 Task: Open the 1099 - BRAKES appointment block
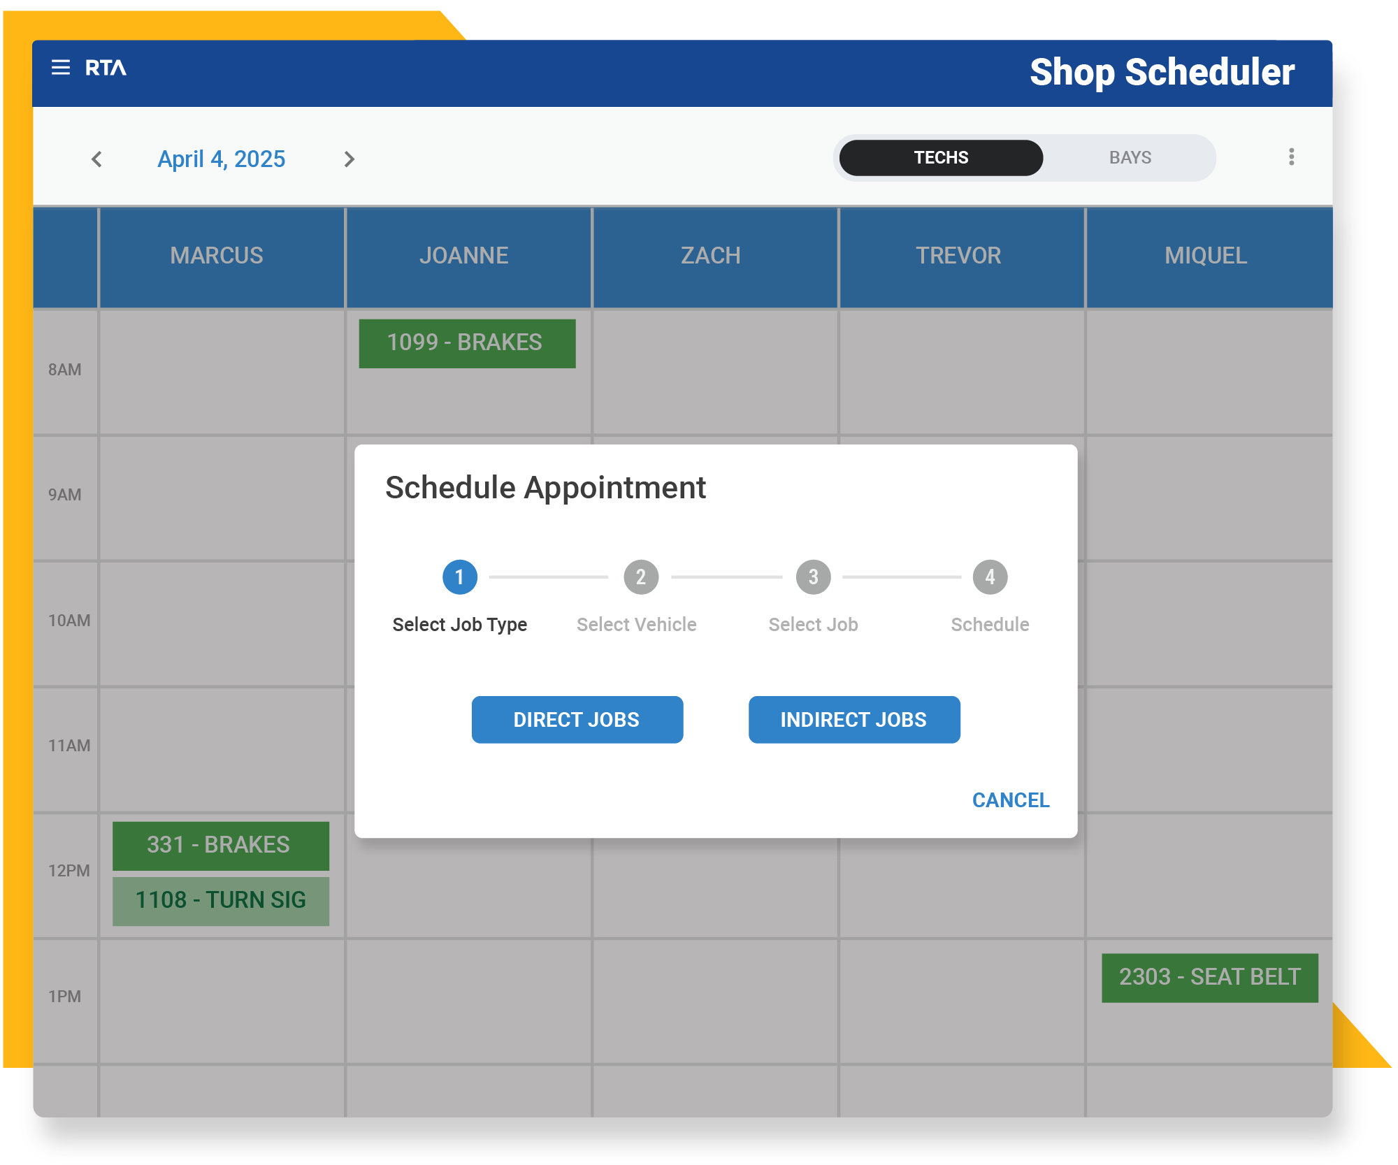click(x=466, y=343)
